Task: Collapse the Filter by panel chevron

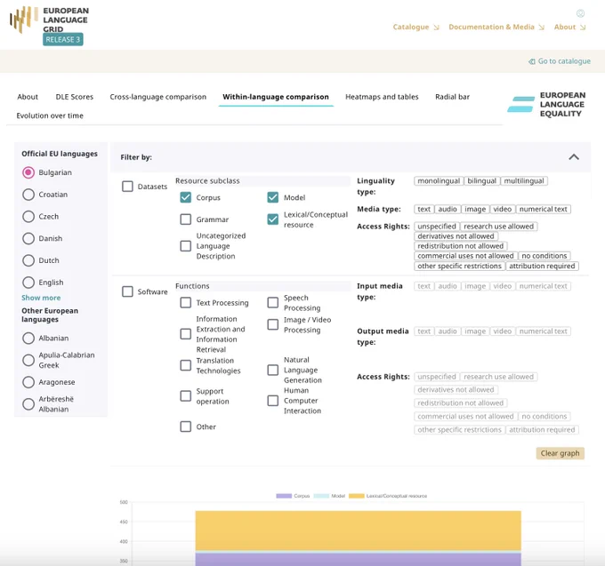Action: [573, 156]
